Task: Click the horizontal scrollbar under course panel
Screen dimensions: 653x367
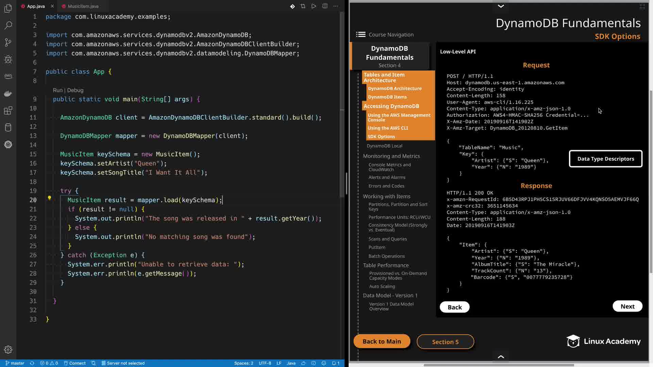Action: pyautogui.click(x=499, y=365)
